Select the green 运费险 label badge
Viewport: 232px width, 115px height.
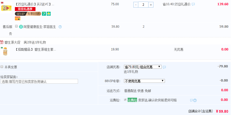pos(132,100)
